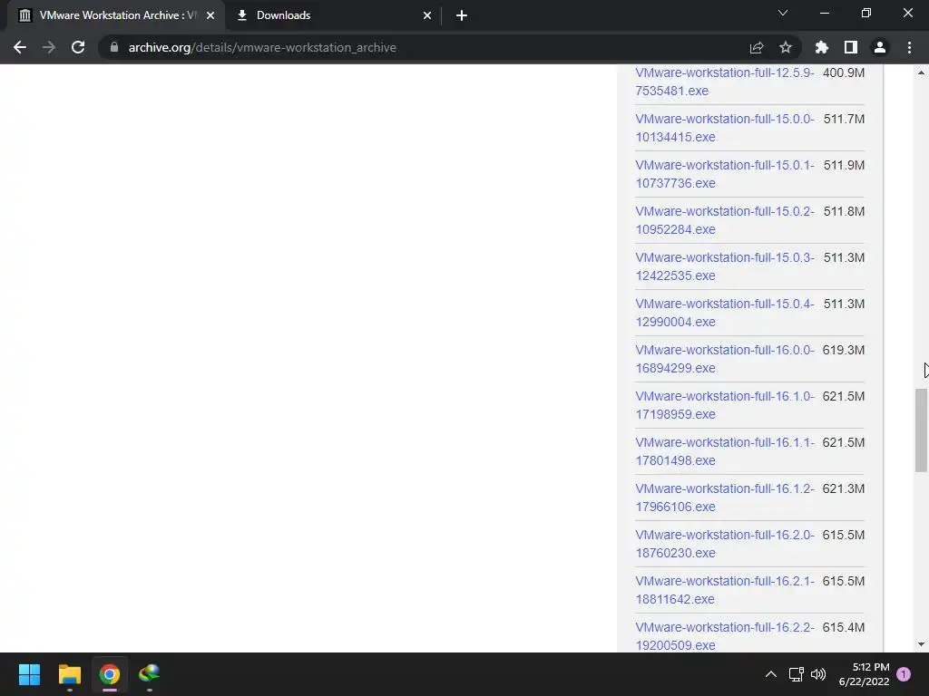Close the VMware Workstation Archive tab
This screenshot has width=929, height=696.
210,15
